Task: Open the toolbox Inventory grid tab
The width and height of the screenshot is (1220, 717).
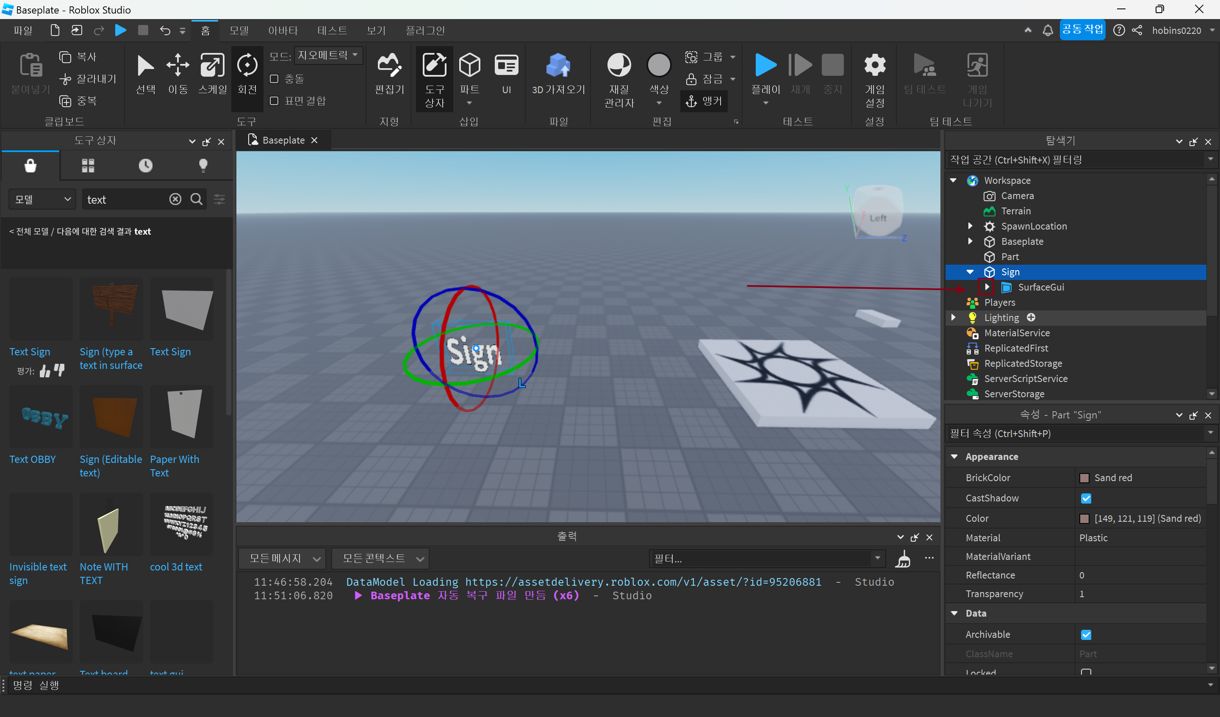Action: tap(88, 166)
